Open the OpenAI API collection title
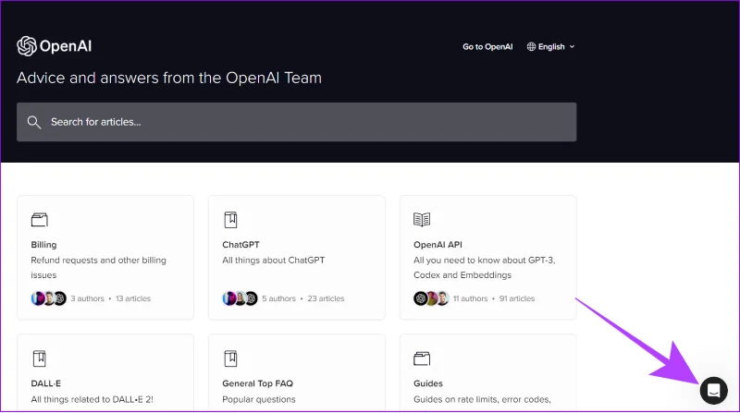The height and width of the screenshot is (413, 740). (438, 245)
